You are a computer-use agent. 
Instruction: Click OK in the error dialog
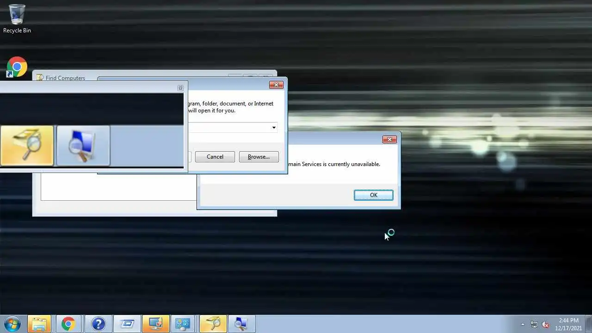[x=374, y=195]
